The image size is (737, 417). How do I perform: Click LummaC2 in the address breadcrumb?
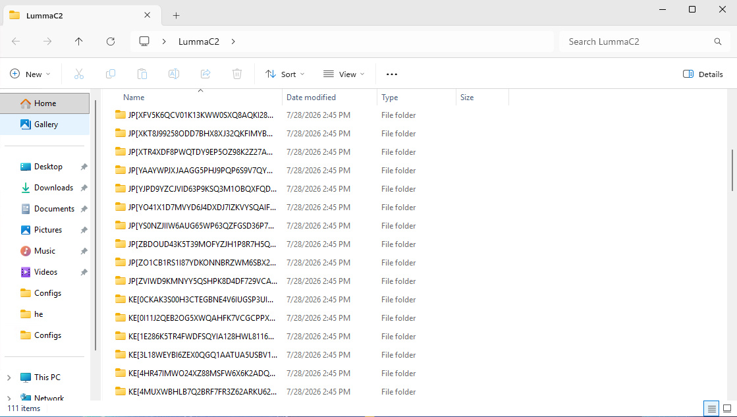(x=199, y=42)
